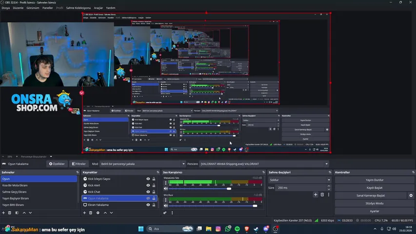Open Mic/Aux options three-dot menu
The height and width of the screenshot is (234, 416).
pyautogui.click(x=166, y=200)
